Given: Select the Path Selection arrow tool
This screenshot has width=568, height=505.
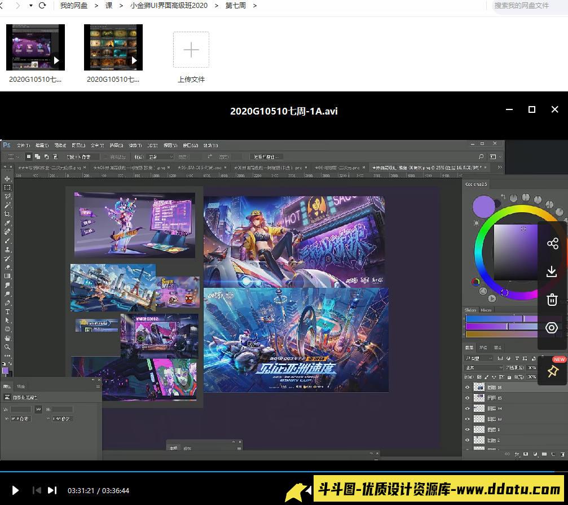Looking at the screenshot, I should (x=7, y=320).
